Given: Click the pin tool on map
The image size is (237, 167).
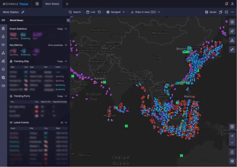Looking at the screenshot, I should coord(232,31).
